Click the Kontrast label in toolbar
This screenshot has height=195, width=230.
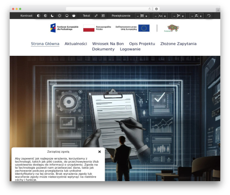click(x=26, y=16)
